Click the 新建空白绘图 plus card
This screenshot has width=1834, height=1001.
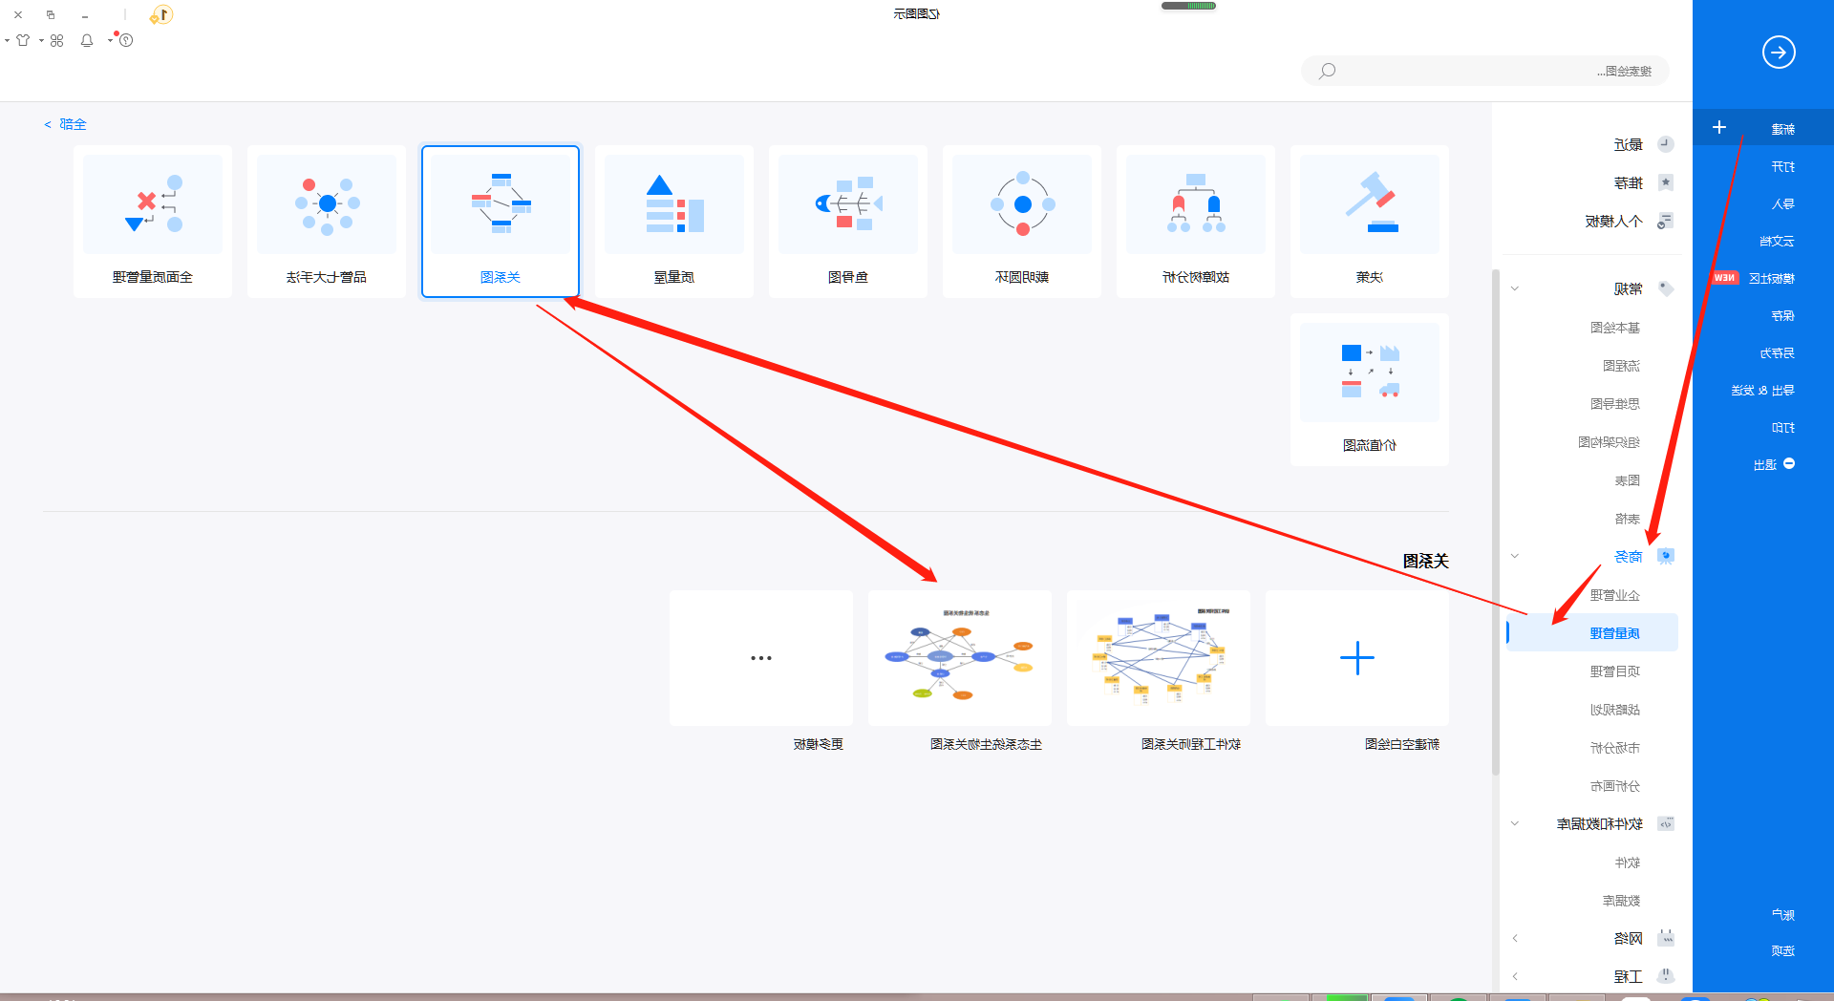(1357, 658)
